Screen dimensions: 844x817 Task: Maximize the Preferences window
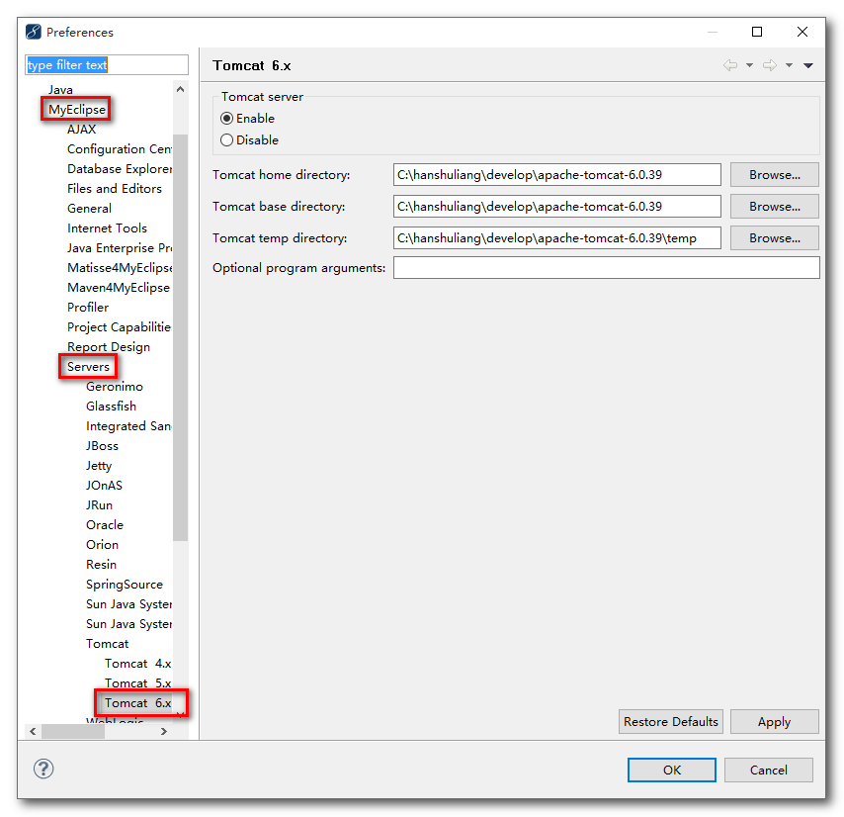[x=756, y=32]
